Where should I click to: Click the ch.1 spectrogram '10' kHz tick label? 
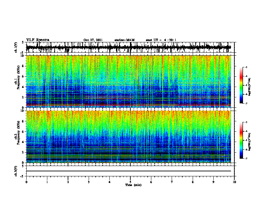[x=22, y=56]
